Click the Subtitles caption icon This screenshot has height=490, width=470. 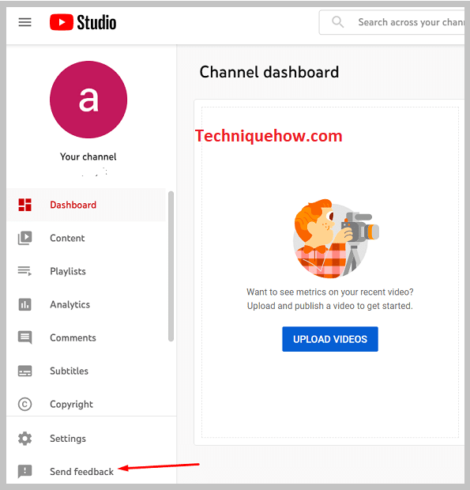coord(25,371)
